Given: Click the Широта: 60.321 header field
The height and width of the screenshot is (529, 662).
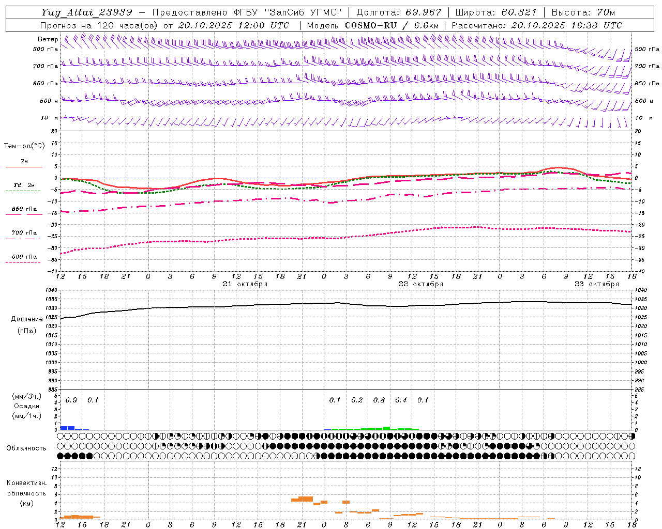Looking at the screenshot, I should [x=496, y=12].
